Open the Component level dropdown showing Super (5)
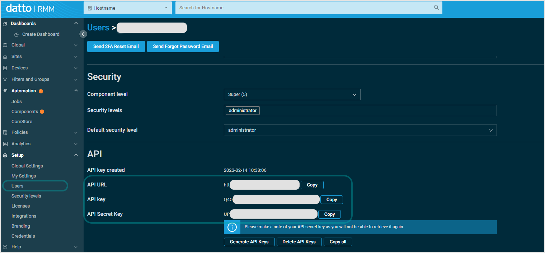545x253 pixels. click(x=292, y=94)
